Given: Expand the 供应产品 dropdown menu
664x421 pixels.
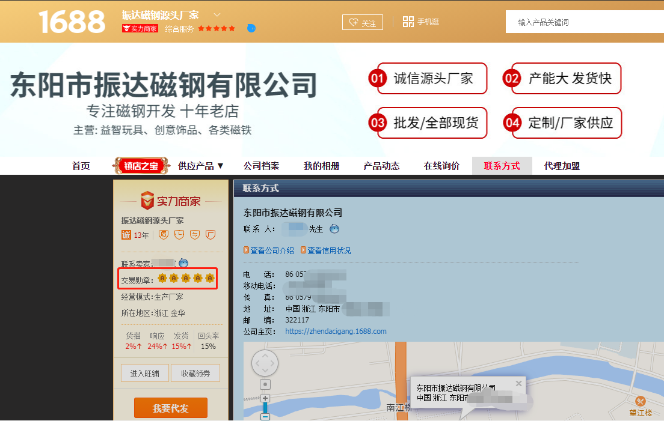Looking at the screenshot, I should click(201, 166).
